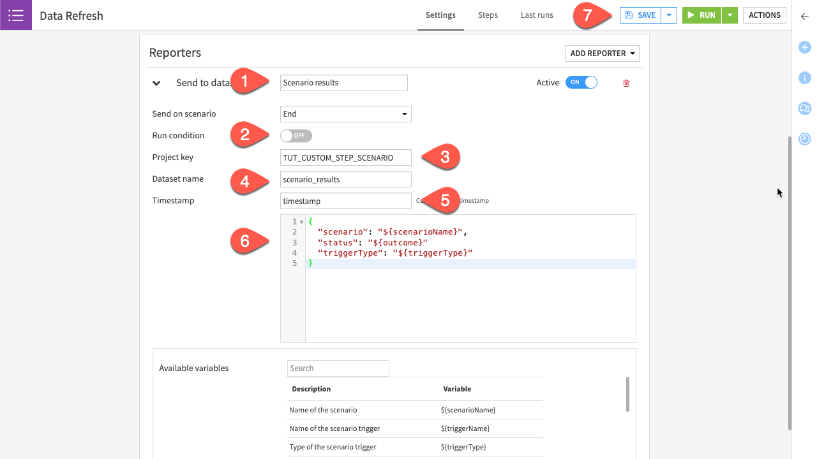
Task: Click the Actions button
Action: point(764,15)
